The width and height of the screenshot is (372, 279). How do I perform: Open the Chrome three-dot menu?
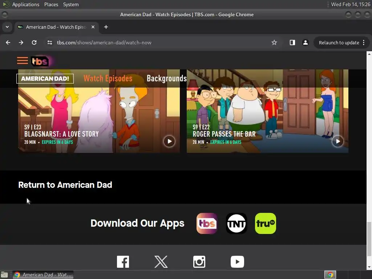point(364,43)
